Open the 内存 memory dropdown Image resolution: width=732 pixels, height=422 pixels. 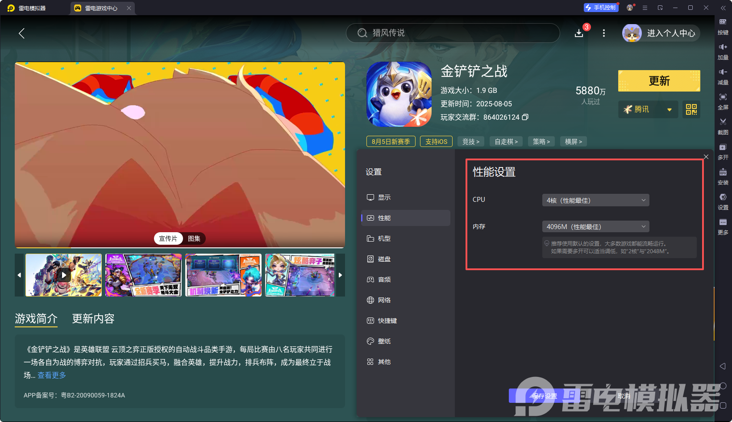pyautogui.click(x=595, y=226)
